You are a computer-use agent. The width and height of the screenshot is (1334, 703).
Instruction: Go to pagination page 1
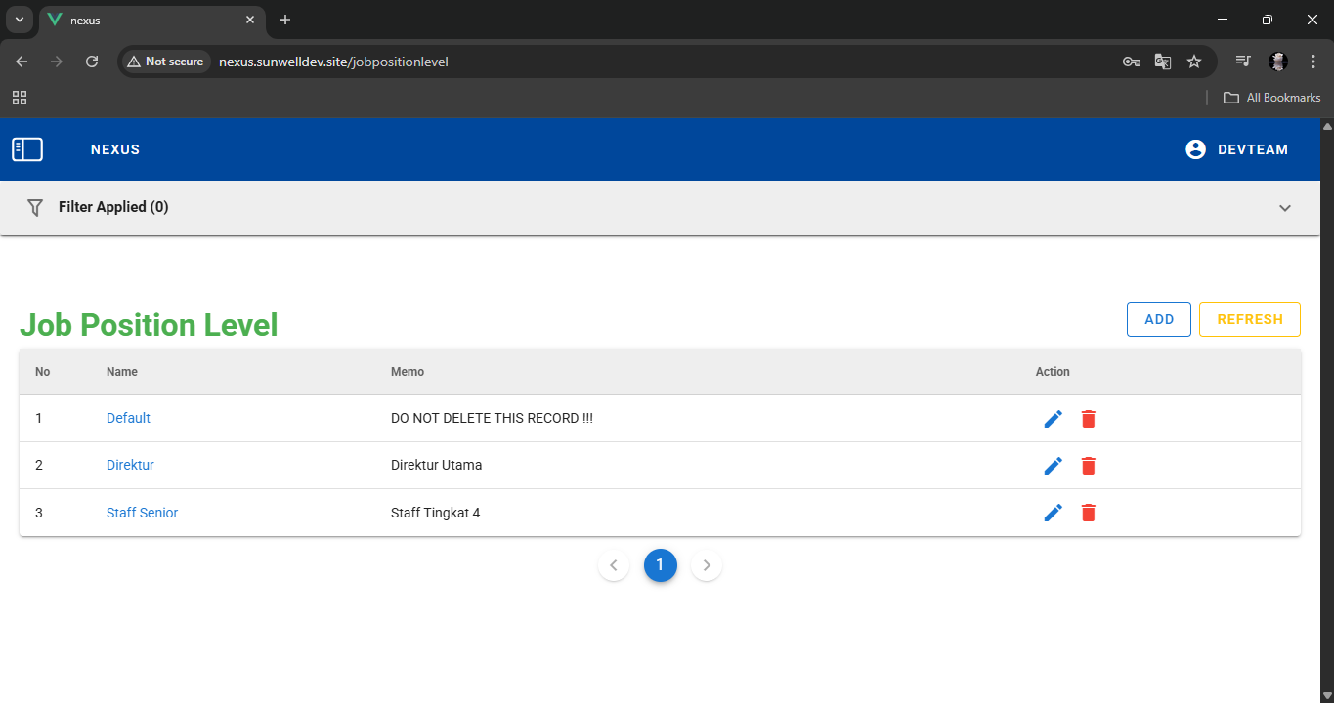point(660,565)
